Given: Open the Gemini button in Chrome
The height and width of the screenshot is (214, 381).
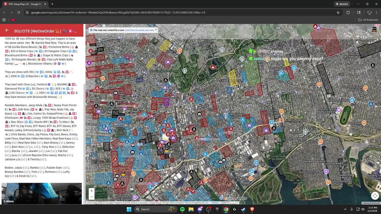Looking at the screenshot, I should 342,4.
